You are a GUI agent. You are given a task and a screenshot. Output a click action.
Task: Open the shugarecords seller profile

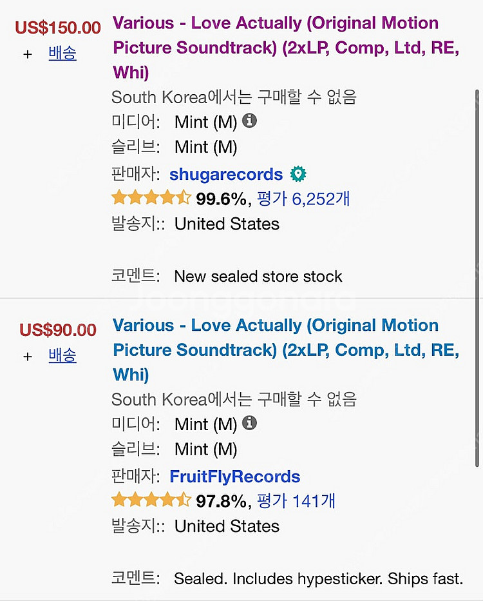pyautogui.click(x=226, y=174)
